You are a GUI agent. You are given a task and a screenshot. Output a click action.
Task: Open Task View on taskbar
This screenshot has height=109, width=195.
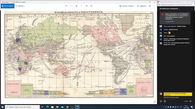[x=42, y=107]
